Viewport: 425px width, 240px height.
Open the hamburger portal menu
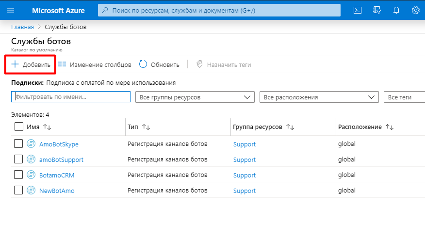11,10
